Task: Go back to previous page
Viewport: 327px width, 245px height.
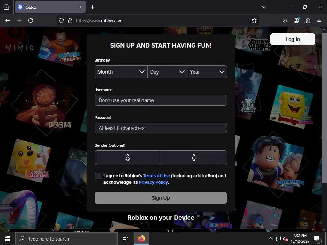Action: tap(8, 20)
